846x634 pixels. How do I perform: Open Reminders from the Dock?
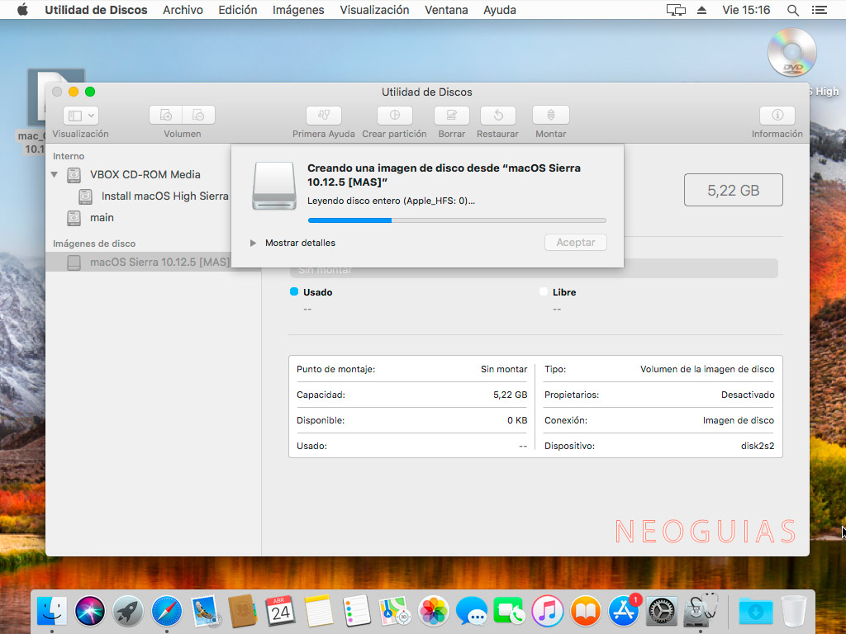[x=357, y=612]
